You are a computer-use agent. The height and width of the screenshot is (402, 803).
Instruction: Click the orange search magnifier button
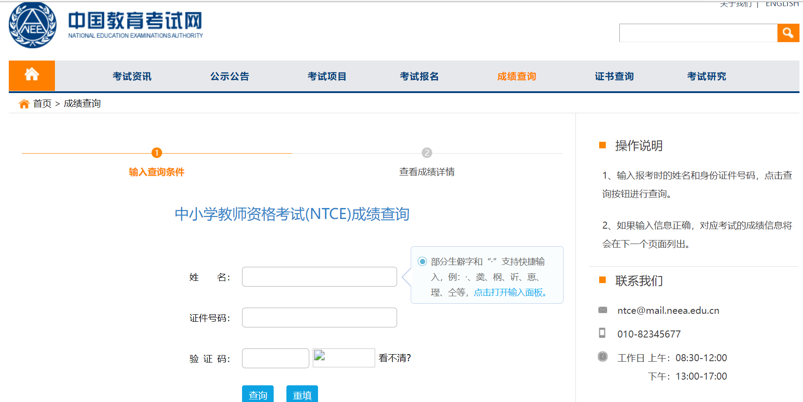788,33
